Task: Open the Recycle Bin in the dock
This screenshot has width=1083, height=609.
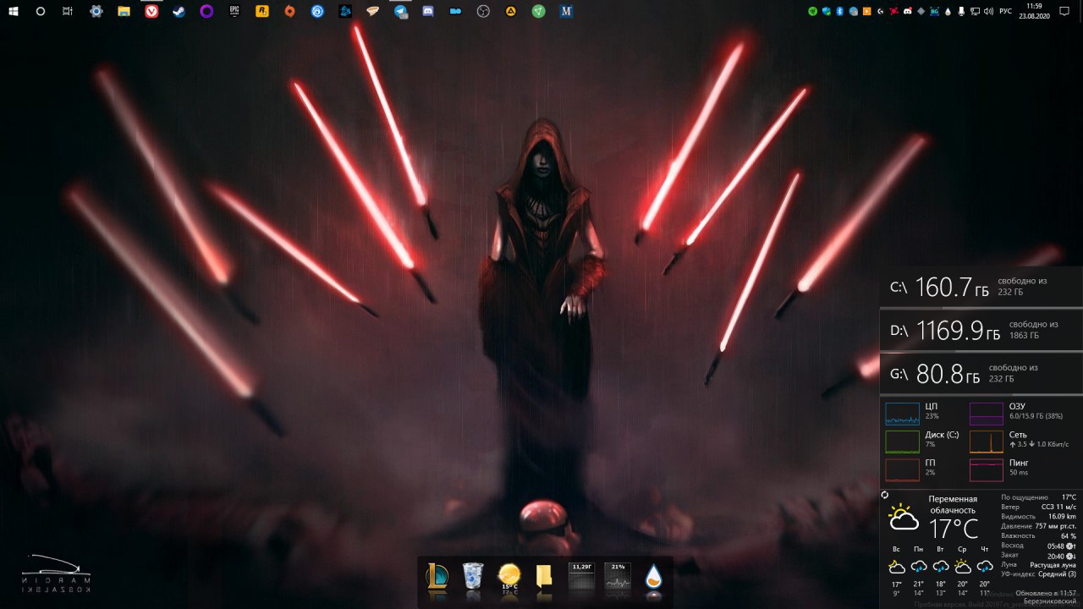Action: click(x=473, y=577)
